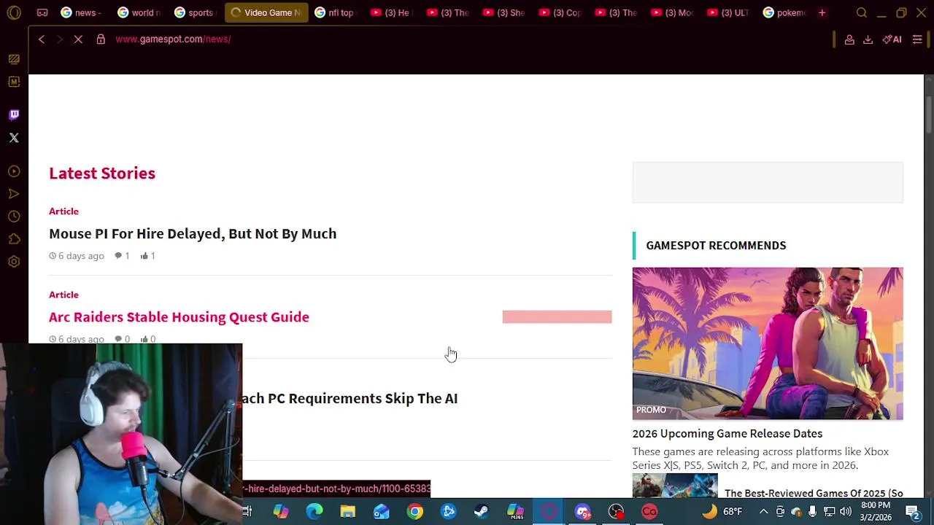The image size is (934, 525).
Task: Switch to the "world n" tab
Action: pyautogui.click(x=139, y=12)
